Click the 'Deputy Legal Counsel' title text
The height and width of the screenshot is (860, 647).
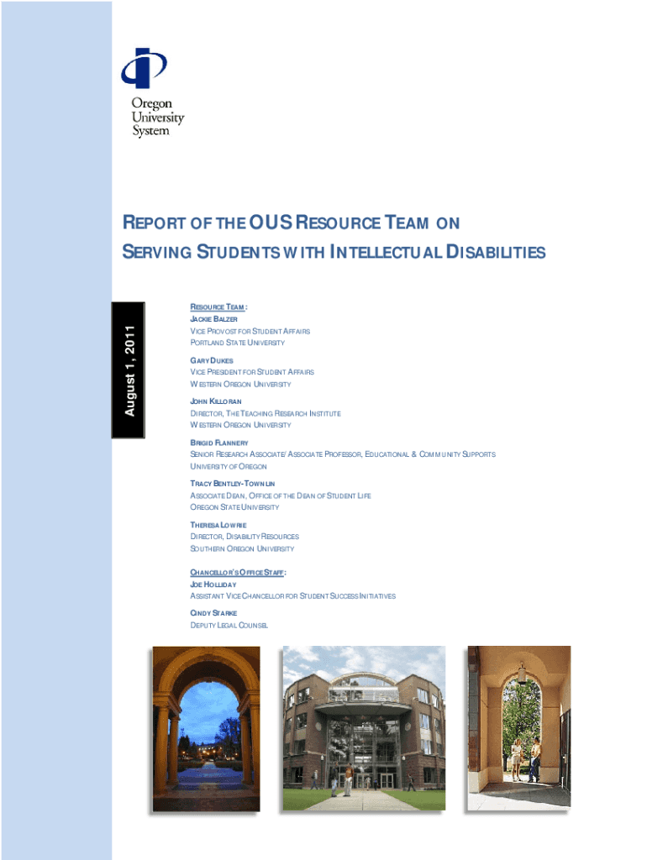coord(229,626)
